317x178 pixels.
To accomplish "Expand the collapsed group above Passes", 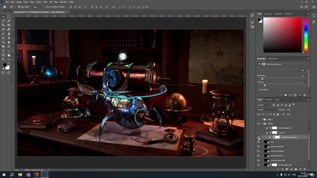I will click(x=262, y=120).
